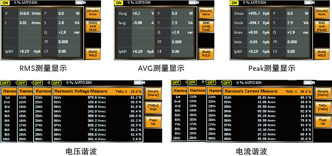Click the THDi = 59.6 % header value
The image size is (332, 156).
pos(299,91)
